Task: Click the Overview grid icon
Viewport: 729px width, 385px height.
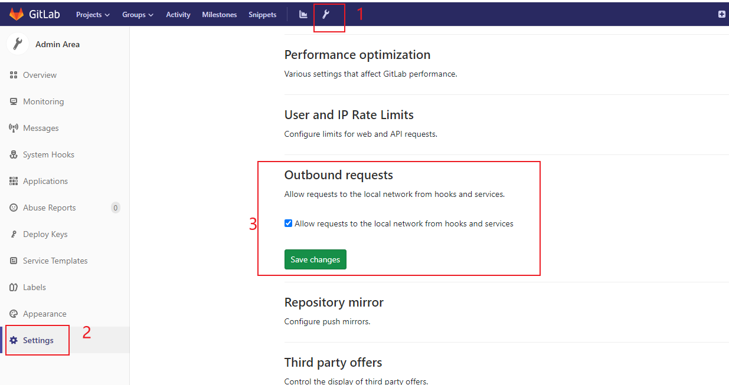Action: pos(14,75)
